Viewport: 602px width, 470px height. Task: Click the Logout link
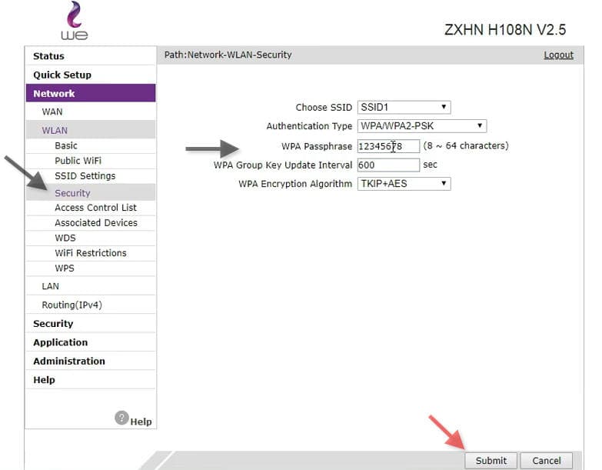pyautogui.click(x=559, y=55)
